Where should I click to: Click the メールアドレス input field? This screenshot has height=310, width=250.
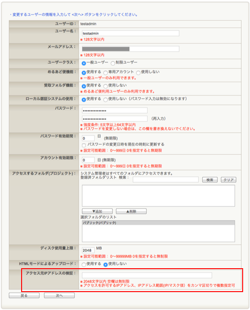pyautogui.click(x=131, y=49)
